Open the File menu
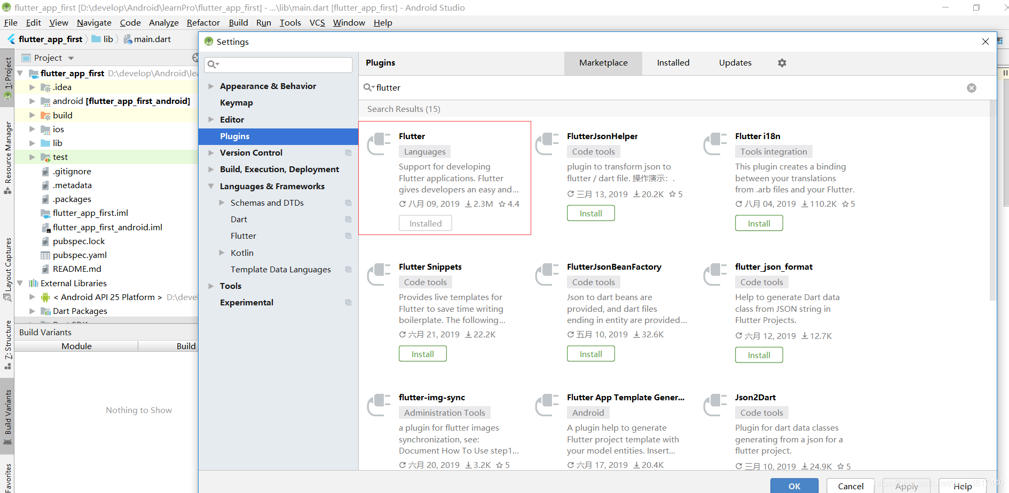 pos(11,23)
